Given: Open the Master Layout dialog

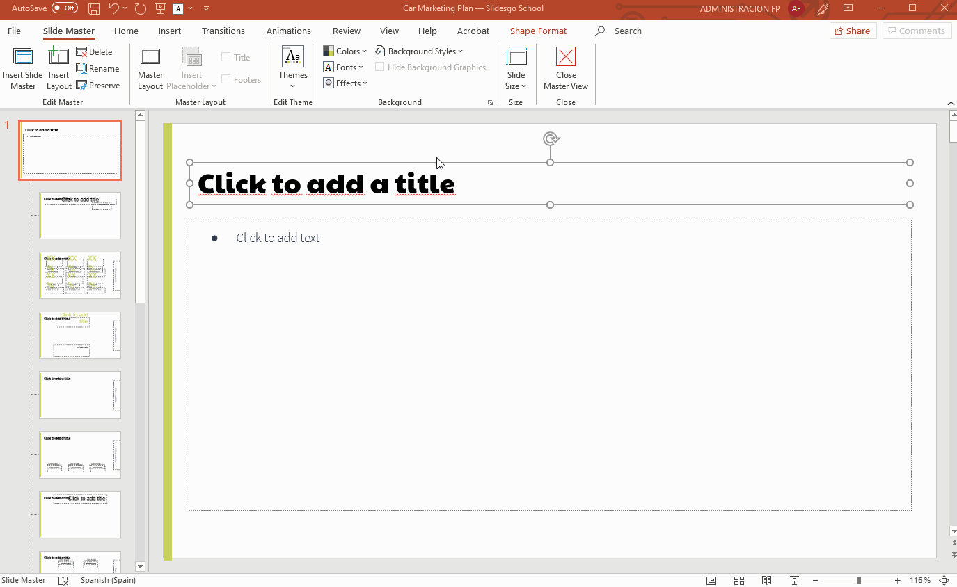Looking at the screenshot, I should coord(150,58).
